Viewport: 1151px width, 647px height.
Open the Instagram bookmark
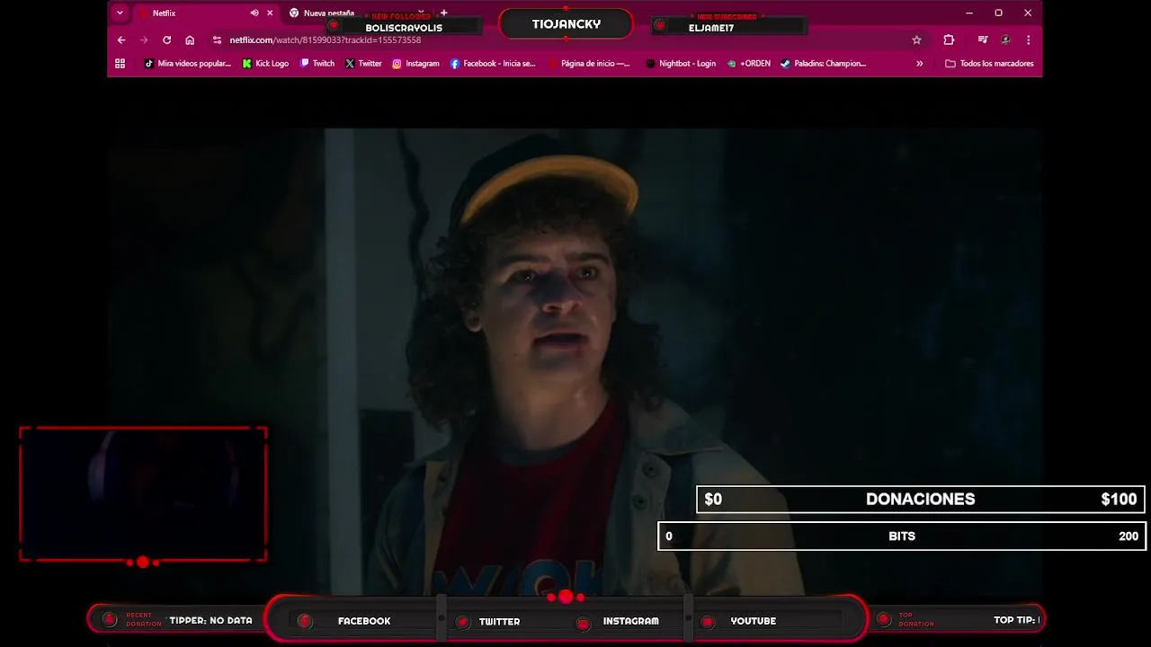(415, 64)
